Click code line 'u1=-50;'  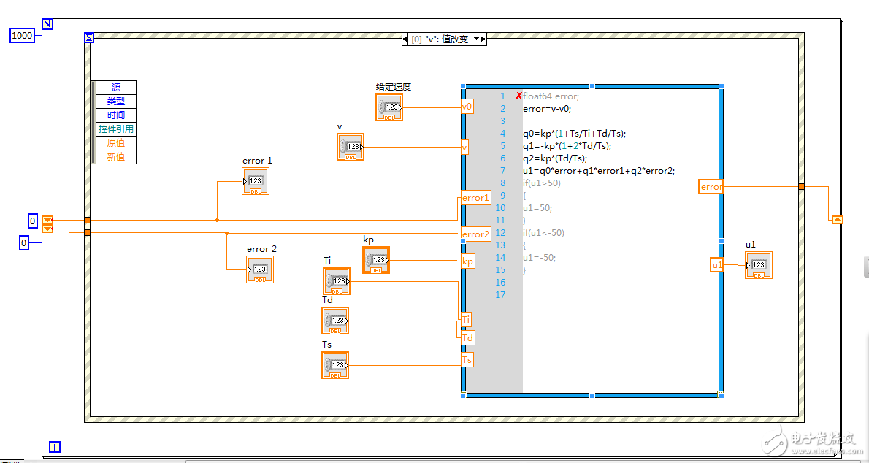click(539, 257)
